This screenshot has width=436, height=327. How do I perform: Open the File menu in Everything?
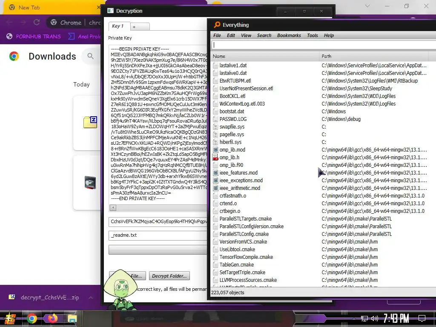pyautogui.click(x=217, y=35)
